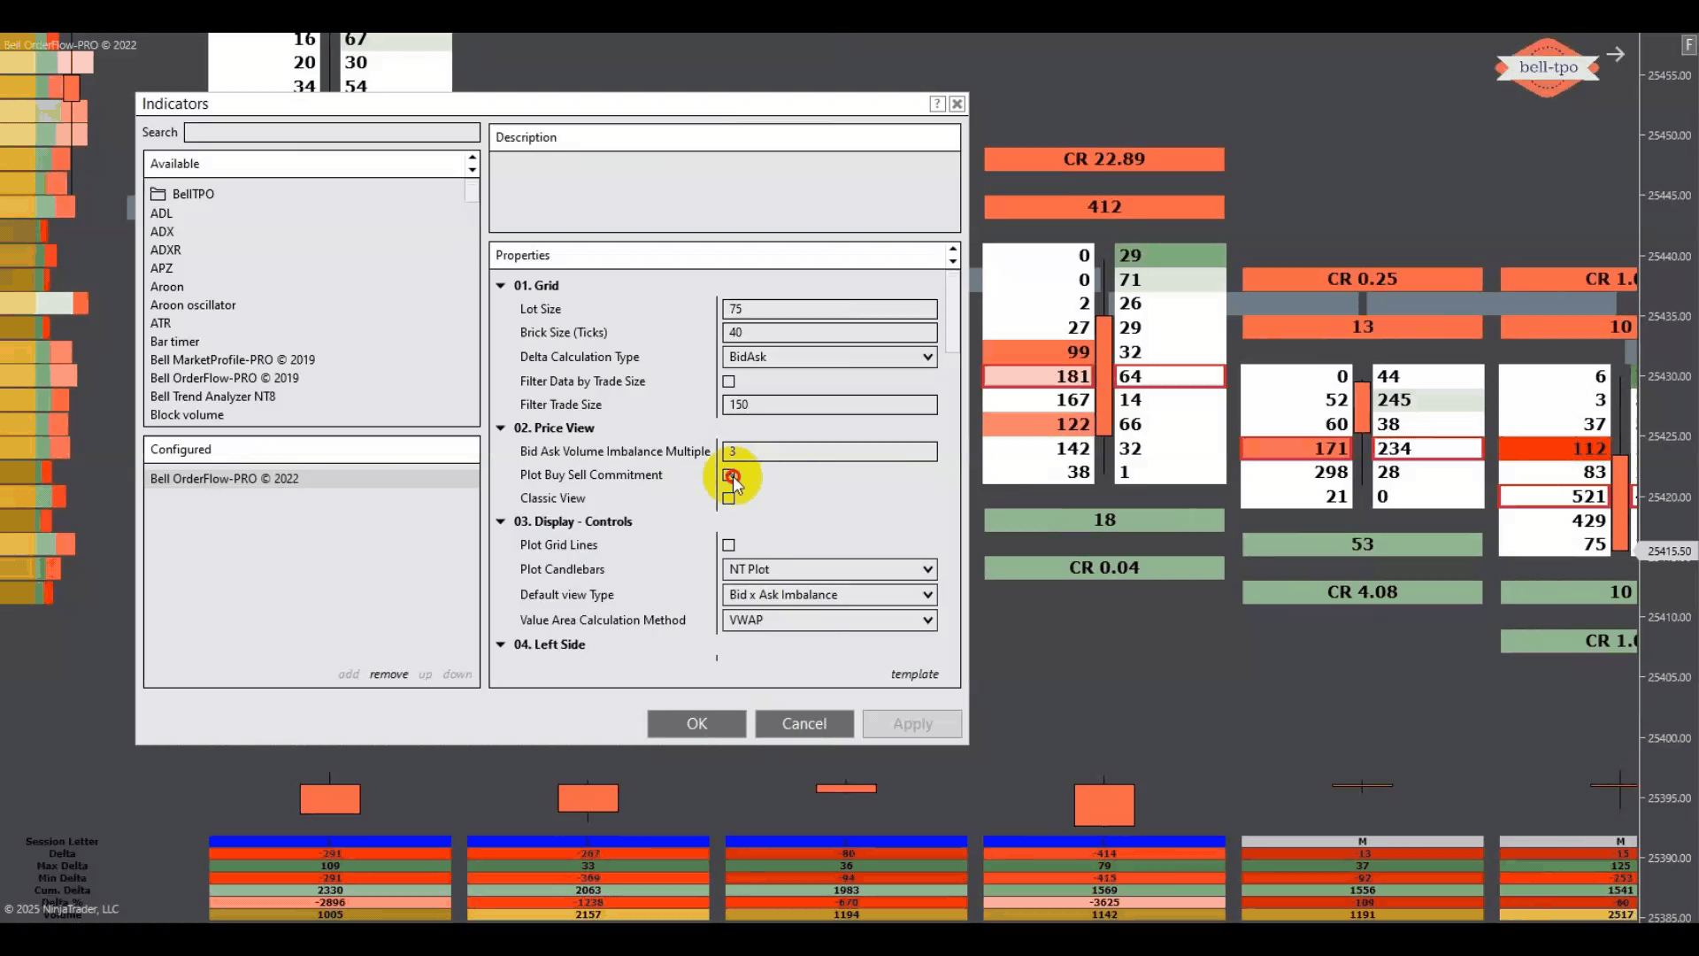The height and width of the screenshot is (956, 1699).
Task: Select configured Bell OrderFlow-PRO 2022 entry
Action: tap(224, 479)
